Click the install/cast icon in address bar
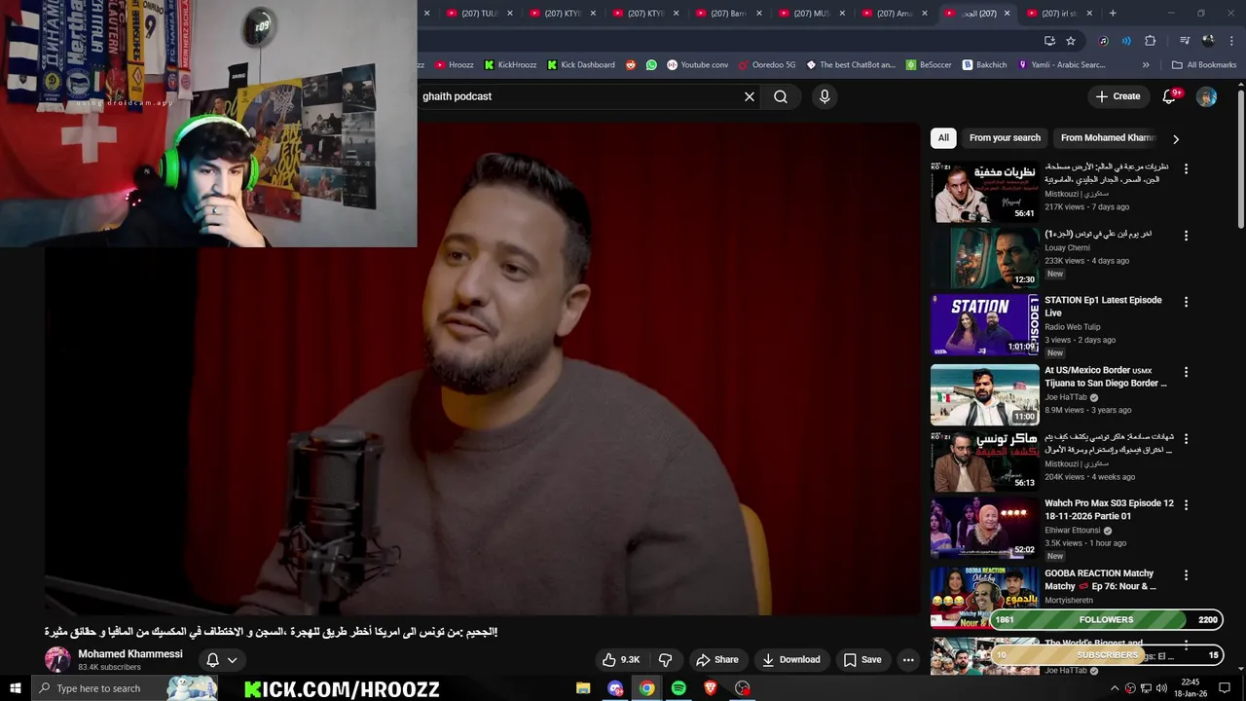Screen dimensions: 1246x701 [1049, 41]
